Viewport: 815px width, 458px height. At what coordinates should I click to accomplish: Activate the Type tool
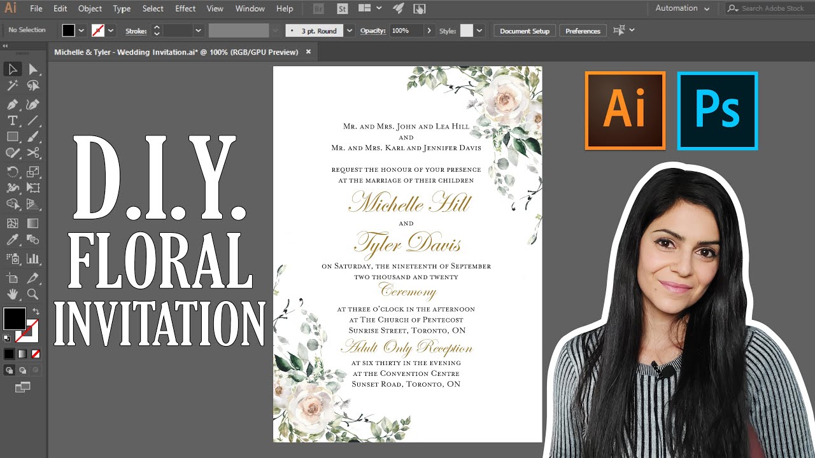[12, 120]
